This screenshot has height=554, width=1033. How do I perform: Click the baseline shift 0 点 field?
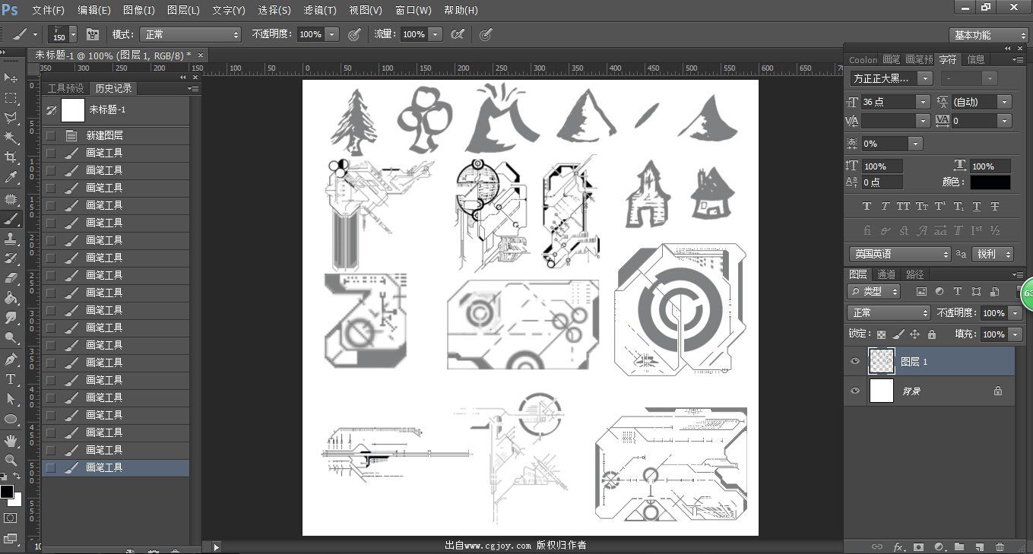[x=882, y=182]
